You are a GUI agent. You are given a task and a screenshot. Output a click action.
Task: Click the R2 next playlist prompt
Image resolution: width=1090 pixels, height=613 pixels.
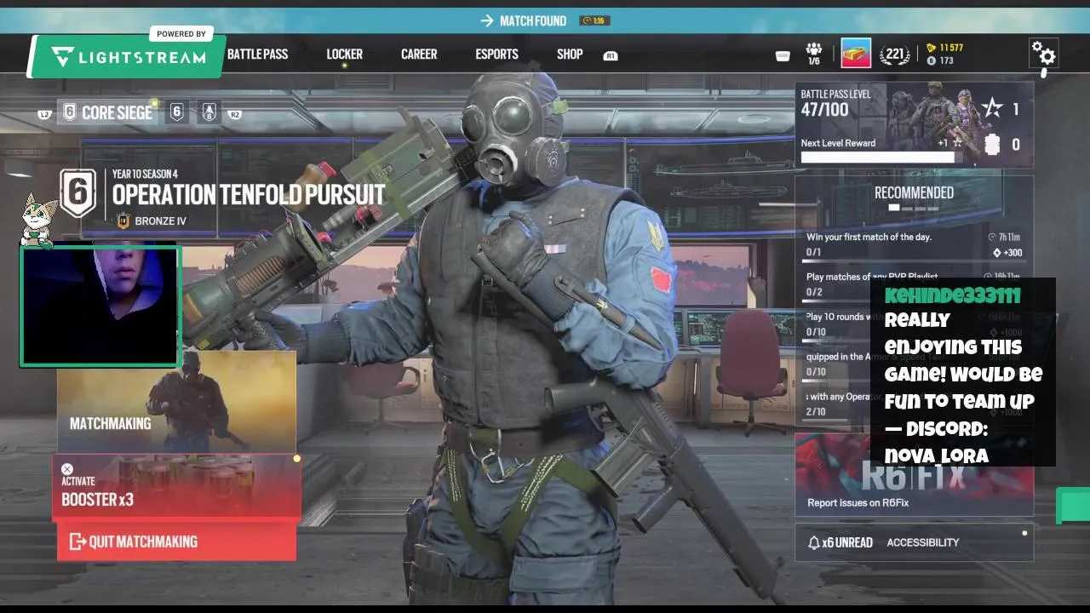click(x=235, y=114)
